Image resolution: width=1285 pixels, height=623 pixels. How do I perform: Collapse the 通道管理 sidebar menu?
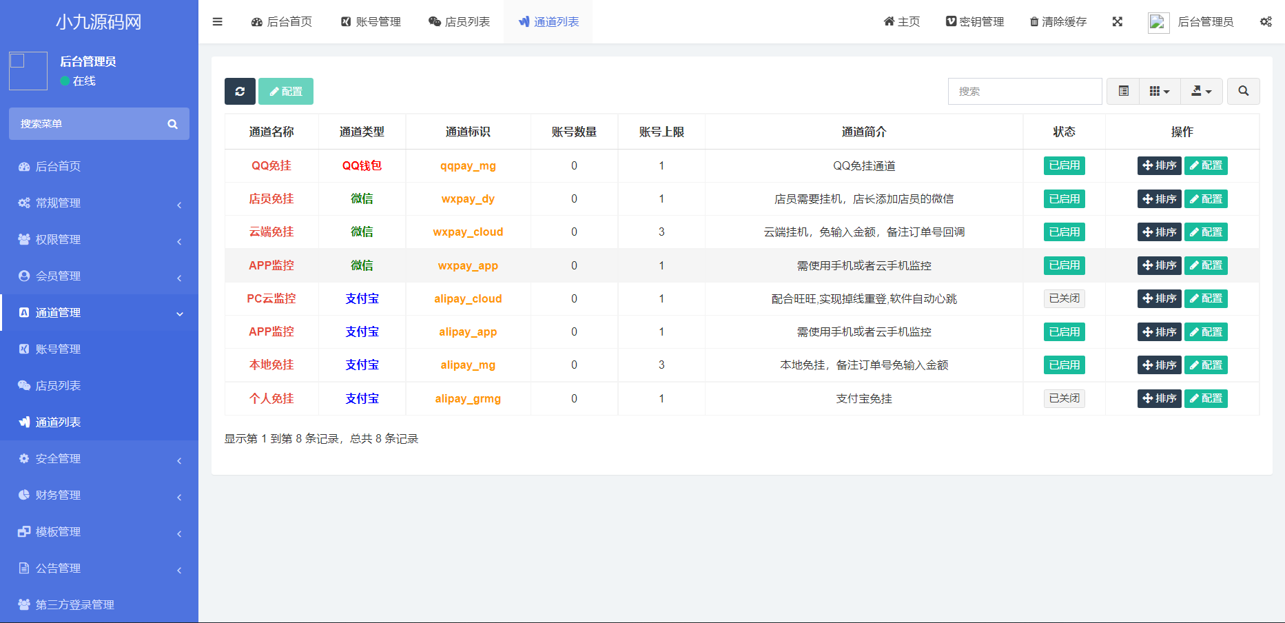99,312
